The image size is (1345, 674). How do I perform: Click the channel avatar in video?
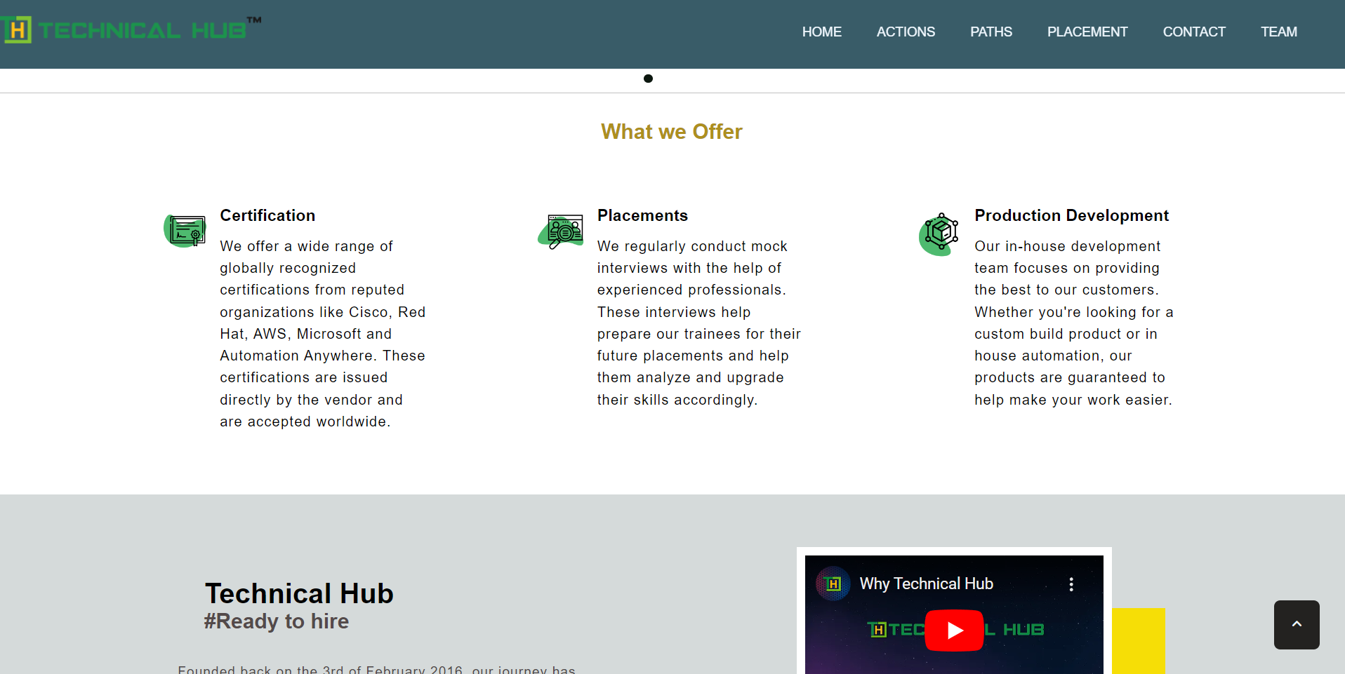(833, 584)
